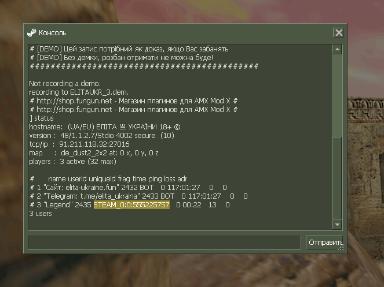
Task: Click the console scrollbar thumb
Action: [x=337, y=178]
